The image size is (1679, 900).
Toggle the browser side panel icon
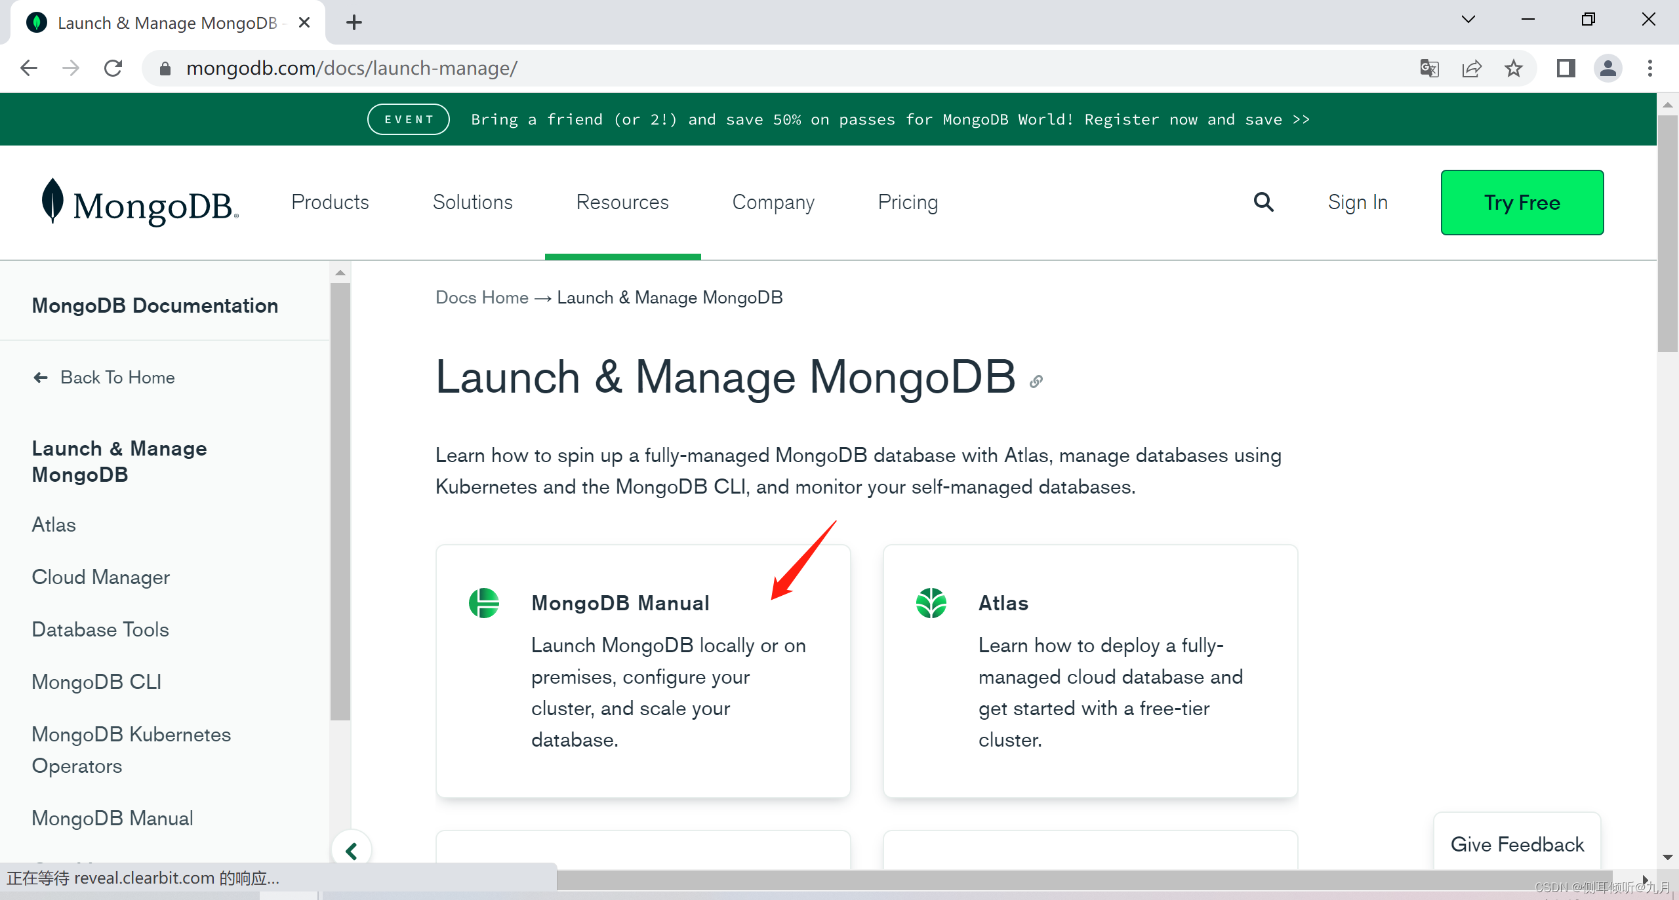1566,68
